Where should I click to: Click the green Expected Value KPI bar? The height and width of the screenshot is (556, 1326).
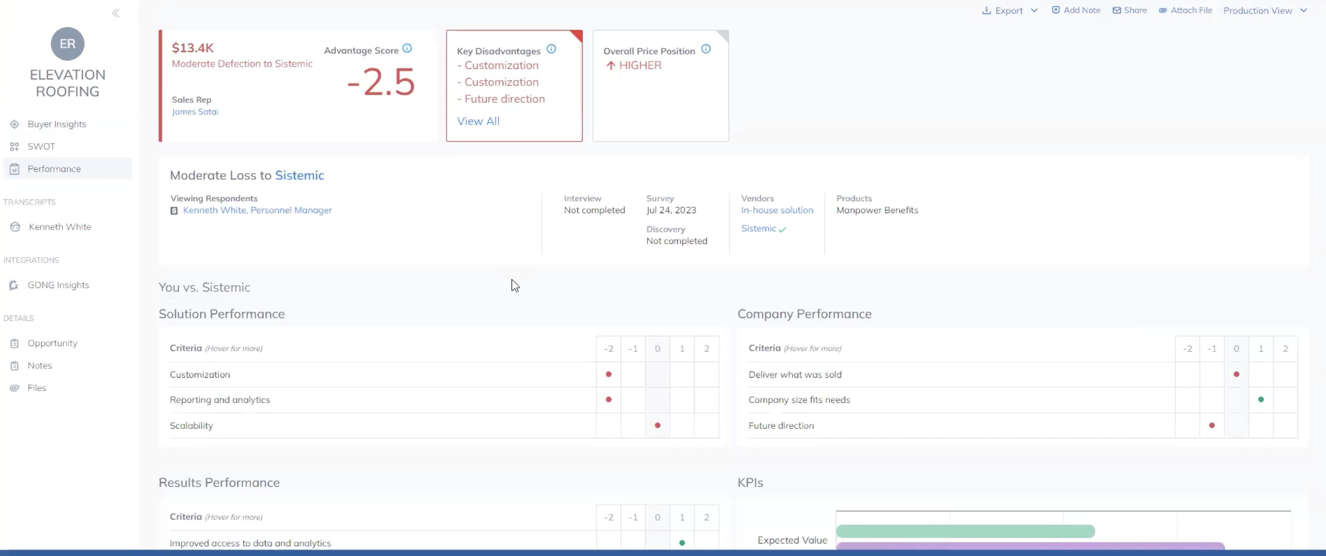(x=965, y=531)
